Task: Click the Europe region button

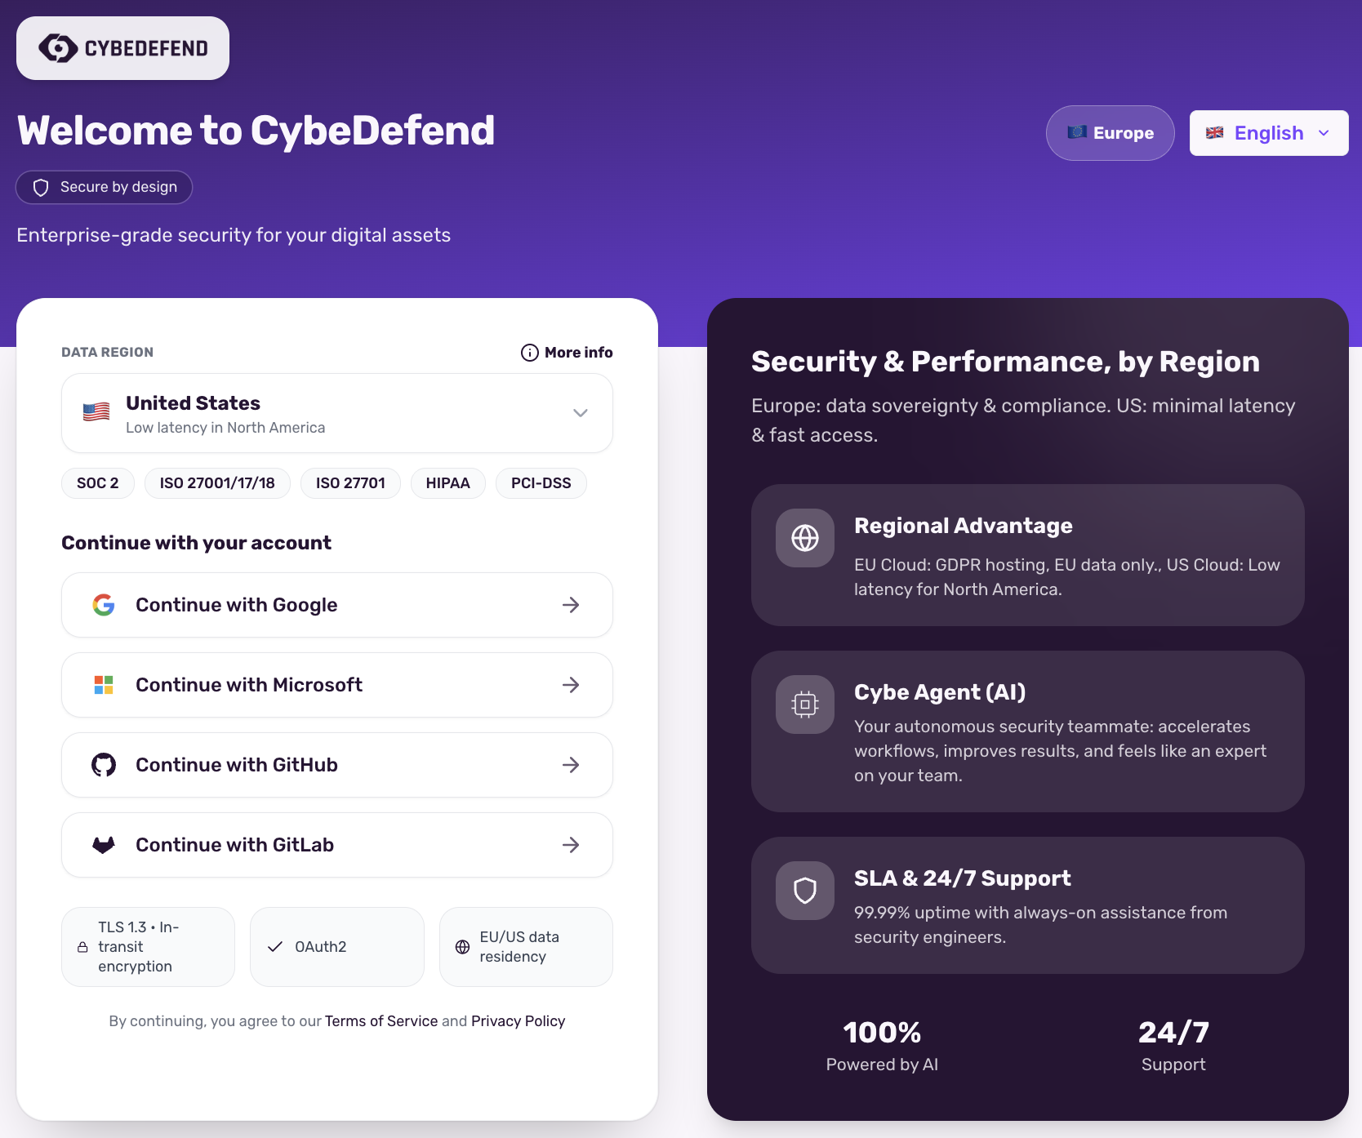Action: pyautogui.click(x=1111, y=133)
